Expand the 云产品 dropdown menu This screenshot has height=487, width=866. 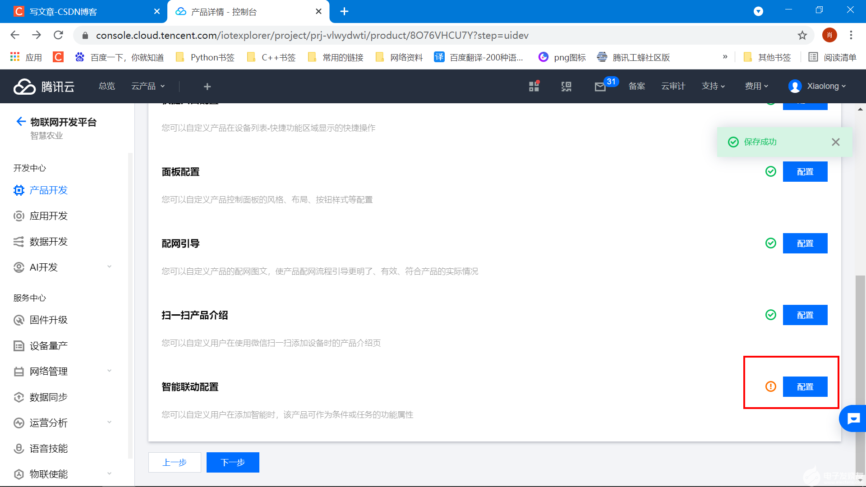tap(148, 87)
